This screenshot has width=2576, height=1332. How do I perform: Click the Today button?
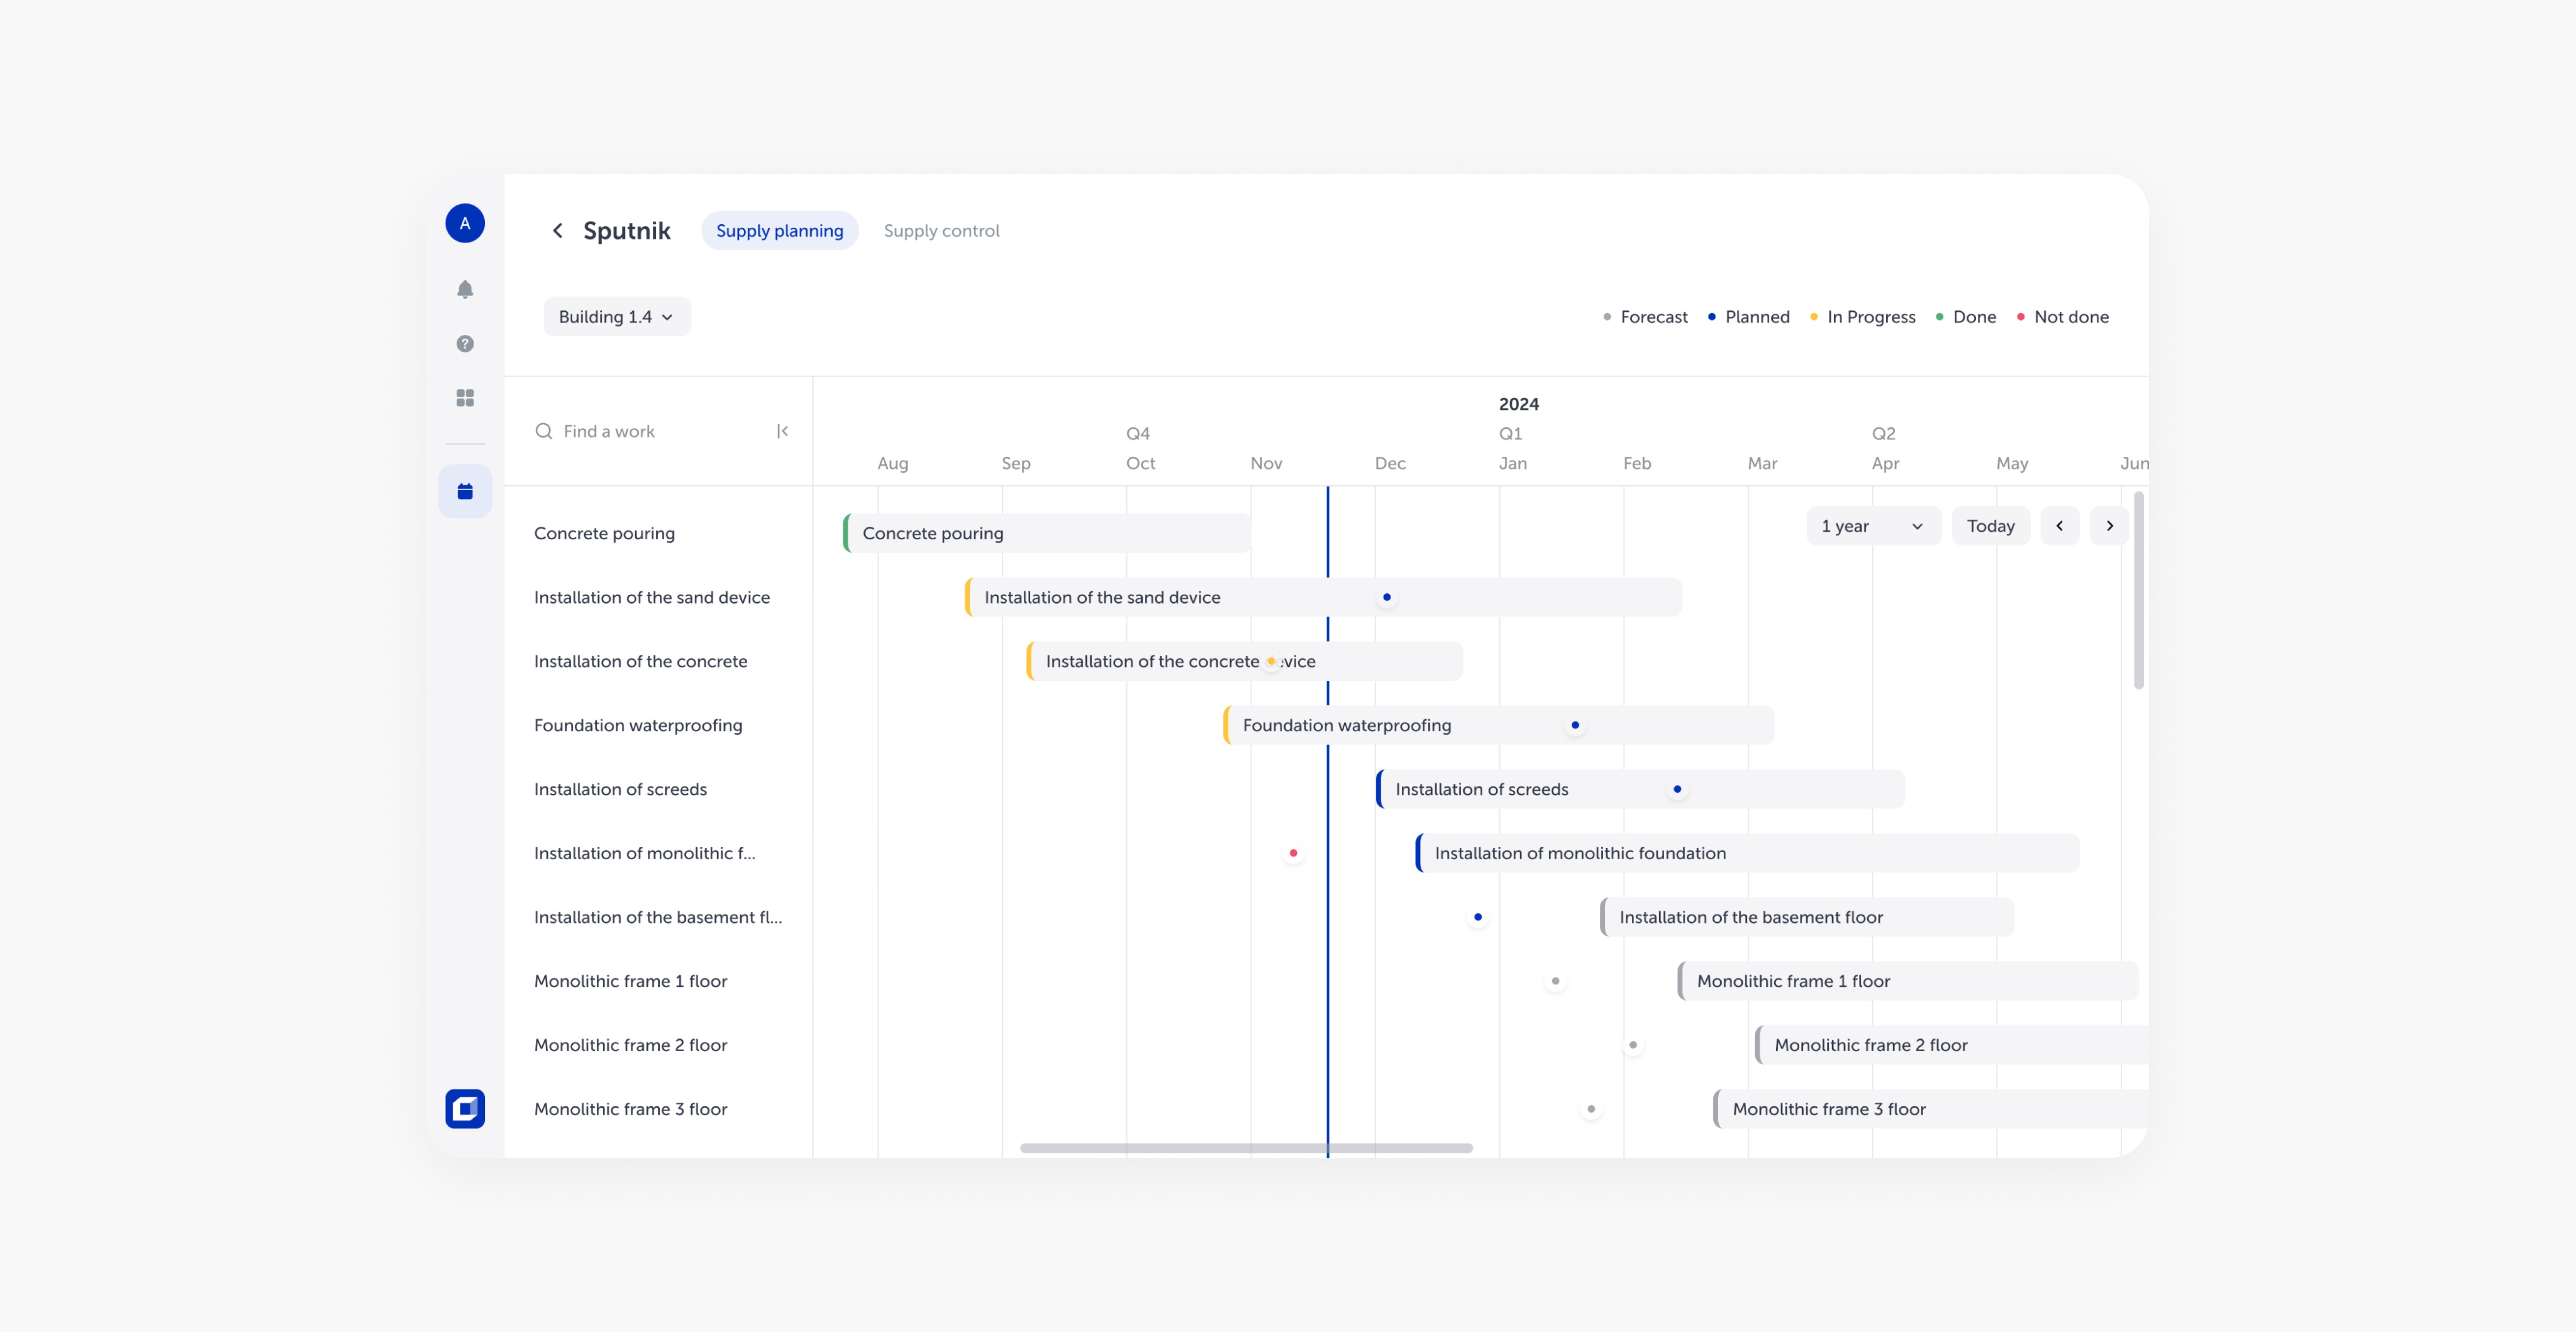click(x=1990, y=526)
